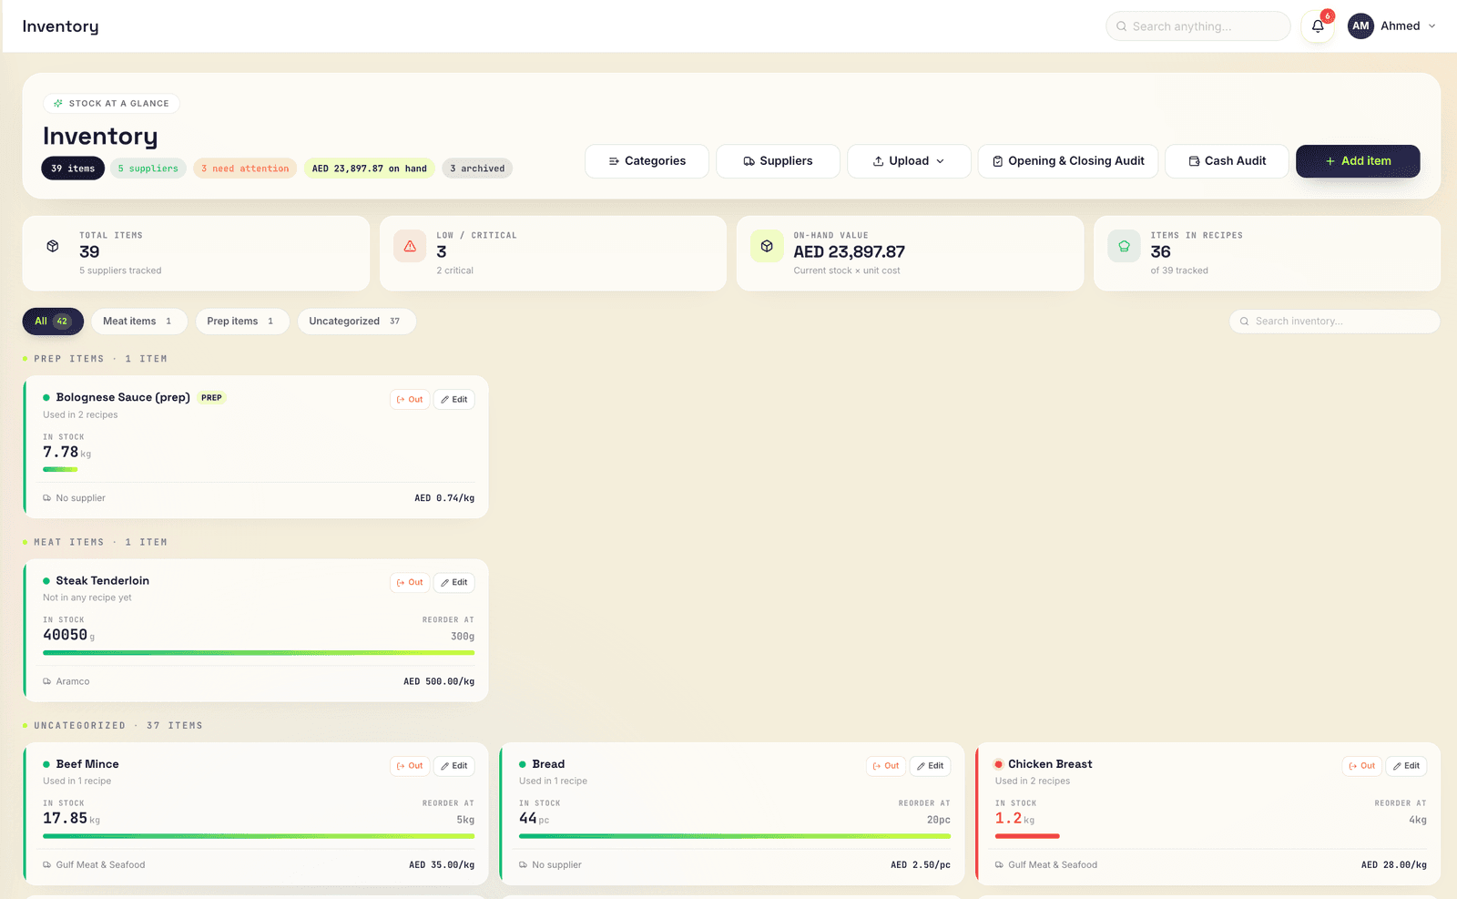Select the Meat items category tab
Viewport: 1457px width, 899px height.
pos(139,322)
